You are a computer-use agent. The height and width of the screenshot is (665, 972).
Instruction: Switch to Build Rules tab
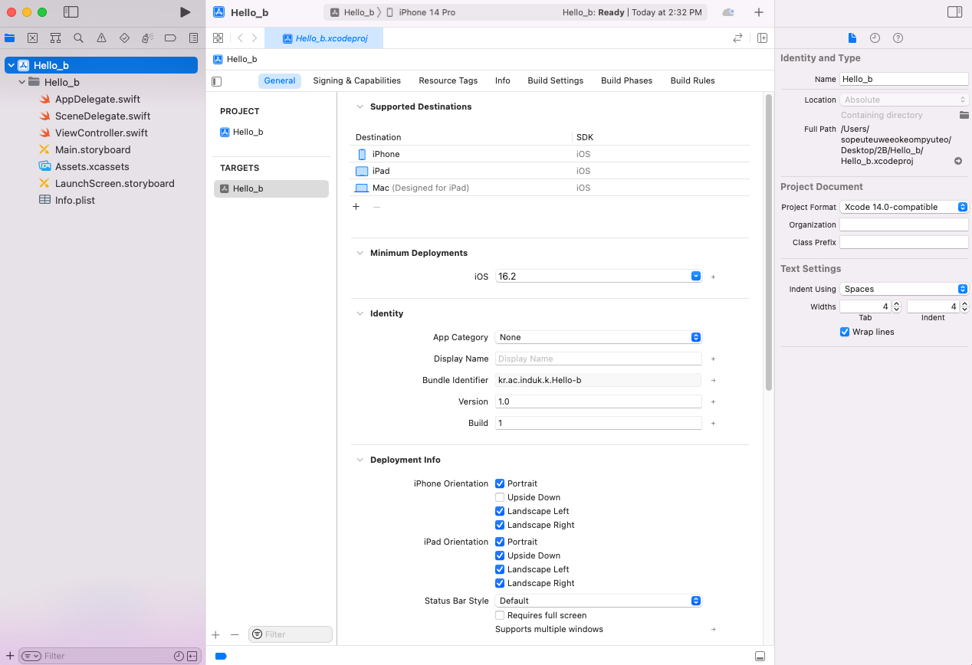click(x=692, y=80)
